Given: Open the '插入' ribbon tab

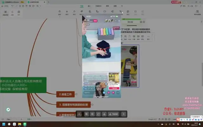Looking at the screenshot, I should point(89,6).
